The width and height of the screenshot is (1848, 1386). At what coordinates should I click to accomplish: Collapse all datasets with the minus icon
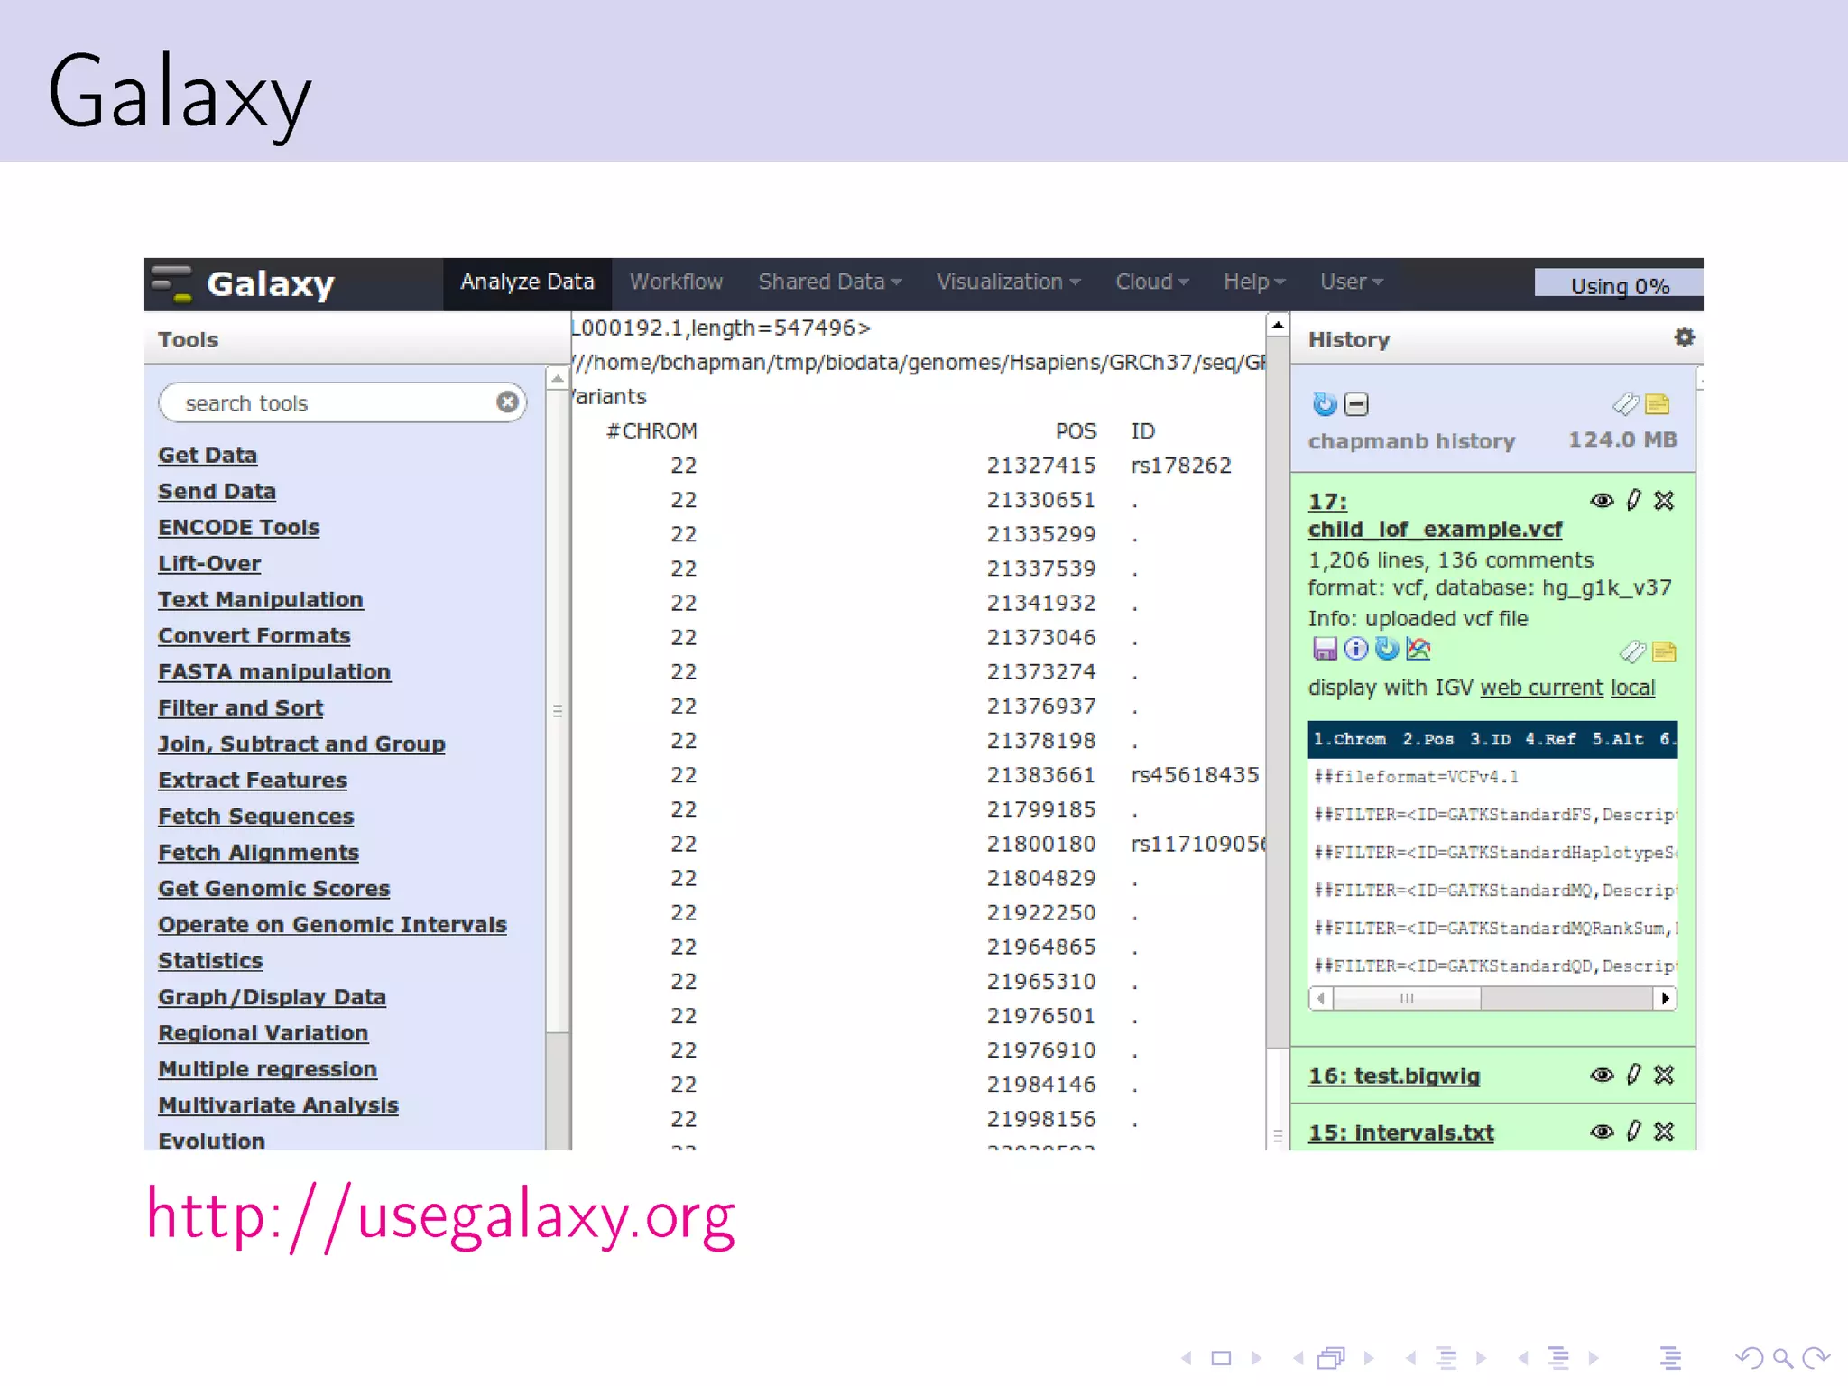[x=1356, y=404]
